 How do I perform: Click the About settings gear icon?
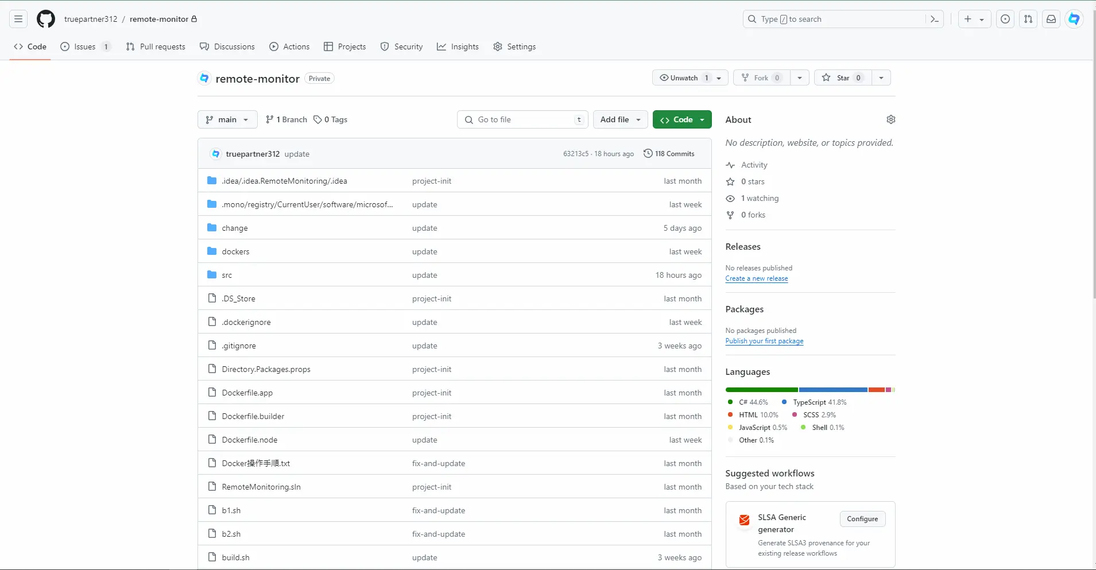point(890,119)
